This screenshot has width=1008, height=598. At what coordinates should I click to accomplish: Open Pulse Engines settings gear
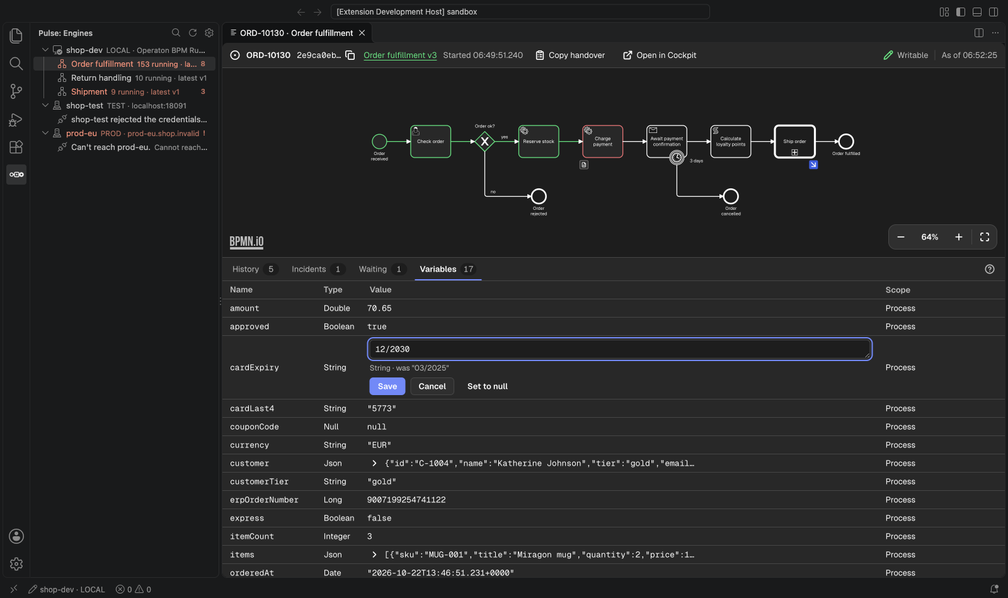[209, 33]
